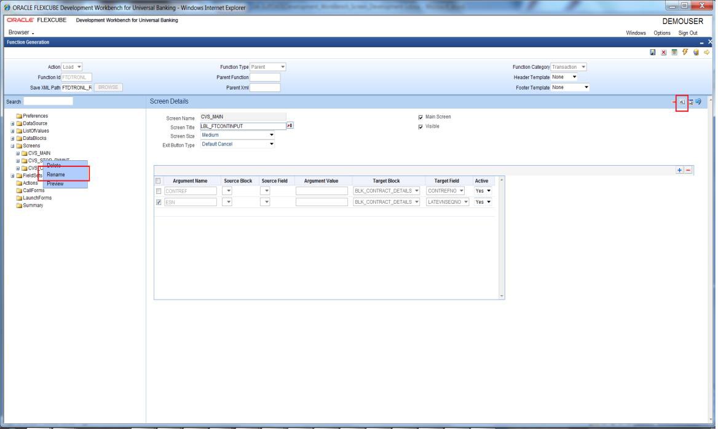Click the Parent Function input field

(x=265, y=77)
